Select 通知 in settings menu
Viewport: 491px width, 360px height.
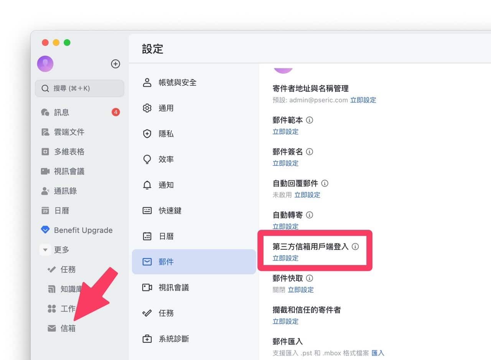[166, 185]
